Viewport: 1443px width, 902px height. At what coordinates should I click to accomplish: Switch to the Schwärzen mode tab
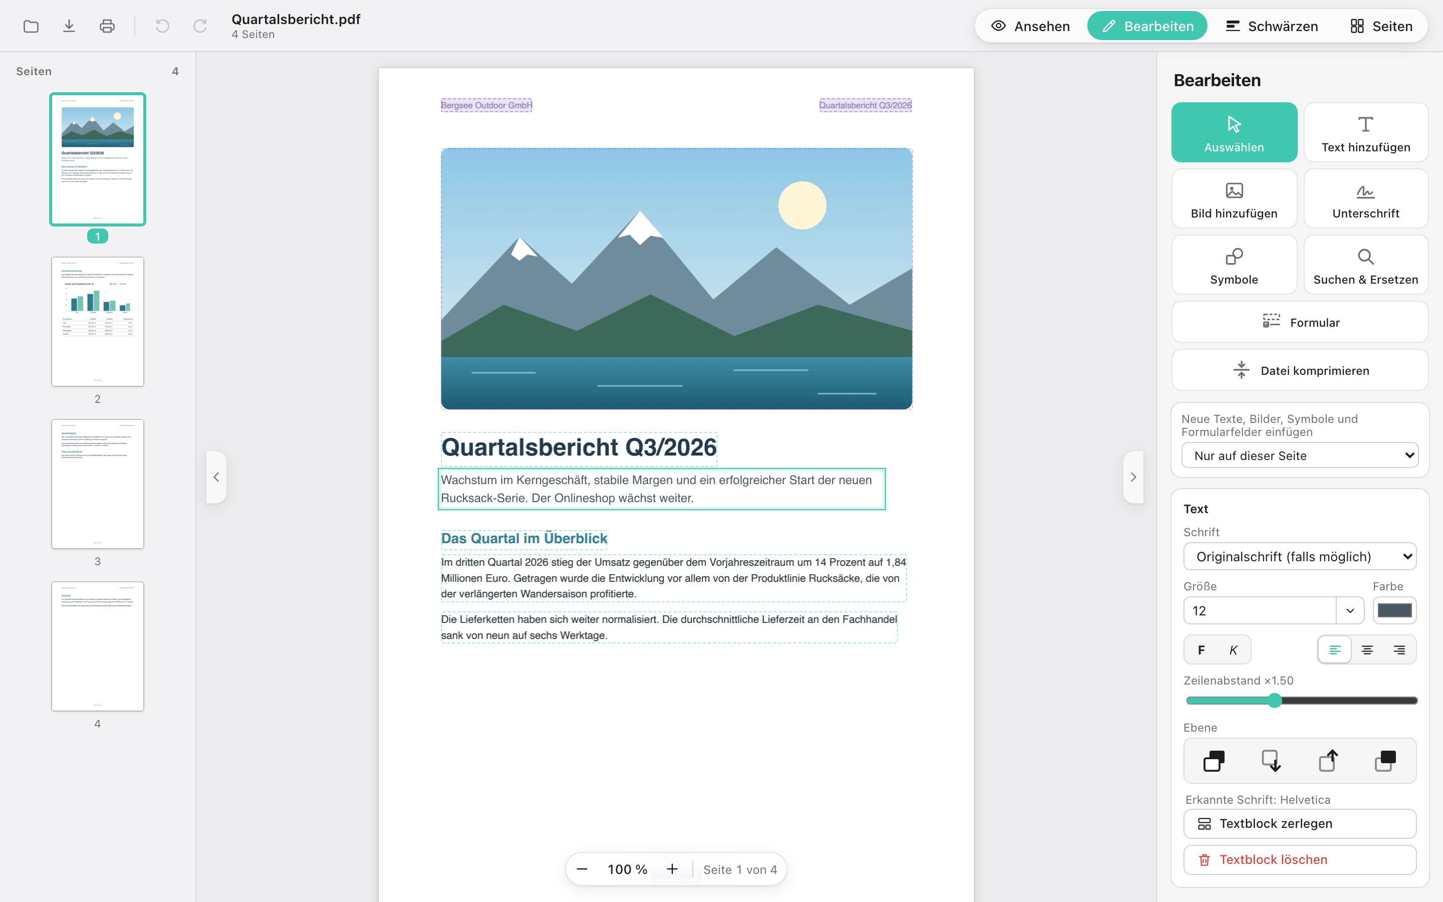click(1271, 26)
